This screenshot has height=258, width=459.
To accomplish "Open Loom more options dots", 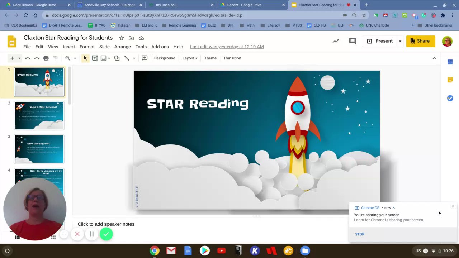I will 64,234.
